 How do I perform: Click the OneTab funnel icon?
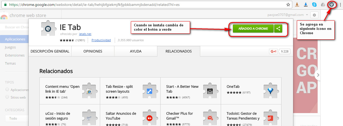click(x=270, y=91)
